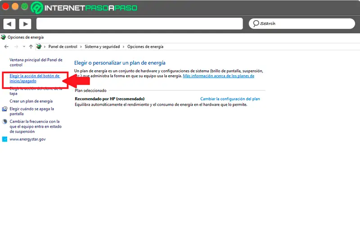Click the magnifier icon in Search
The height and width of the screenshot is (225, 360).
click(256, 23)
